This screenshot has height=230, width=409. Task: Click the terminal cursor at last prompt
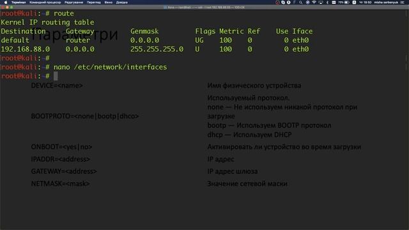pos(56,76)
